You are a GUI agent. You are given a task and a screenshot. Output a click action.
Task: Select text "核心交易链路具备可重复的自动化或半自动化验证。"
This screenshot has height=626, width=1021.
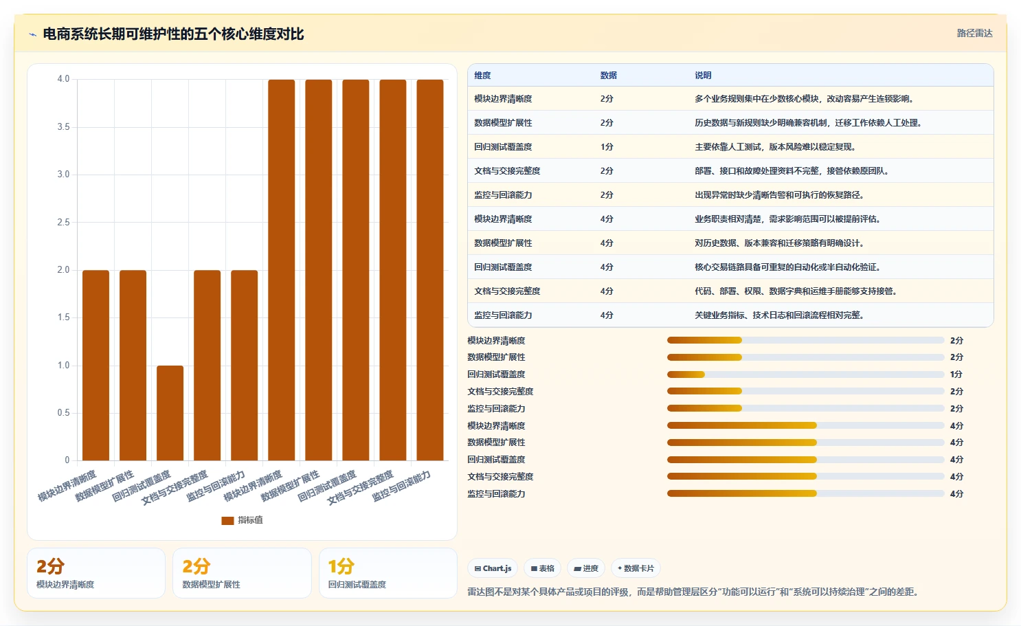(787, 267)
